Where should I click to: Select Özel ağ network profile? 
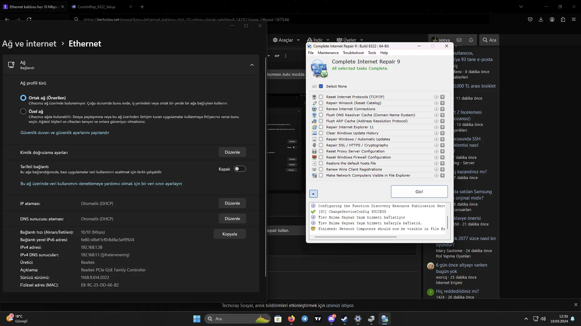[x=23, y=111]
